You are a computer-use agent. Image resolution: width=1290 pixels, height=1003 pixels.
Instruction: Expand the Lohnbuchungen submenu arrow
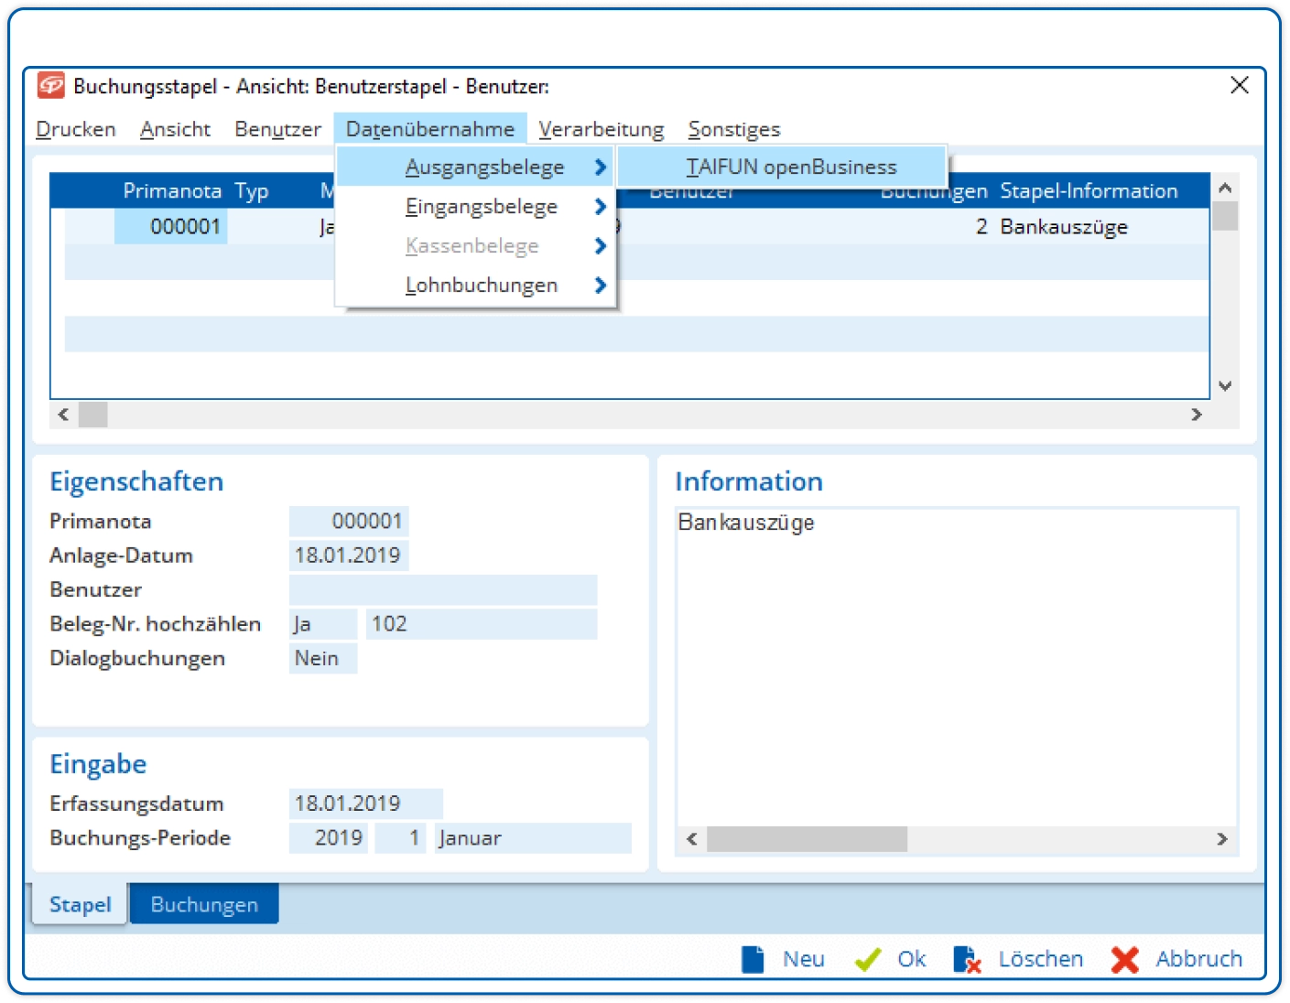coord(600,286)
